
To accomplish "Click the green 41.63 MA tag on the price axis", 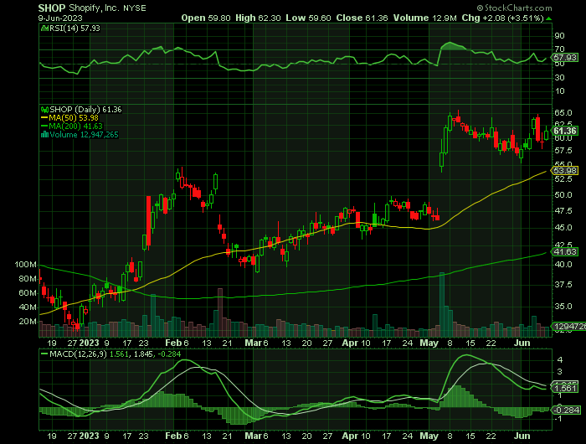I will [565, 251].
